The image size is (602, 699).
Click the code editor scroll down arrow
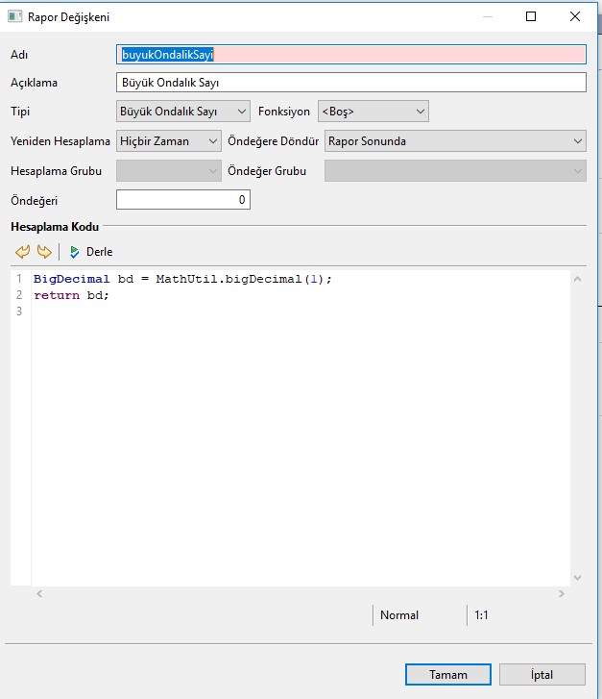tap(577, 577)
